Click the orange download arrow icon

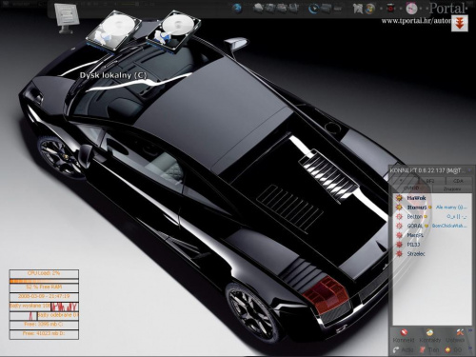[460, 24]
